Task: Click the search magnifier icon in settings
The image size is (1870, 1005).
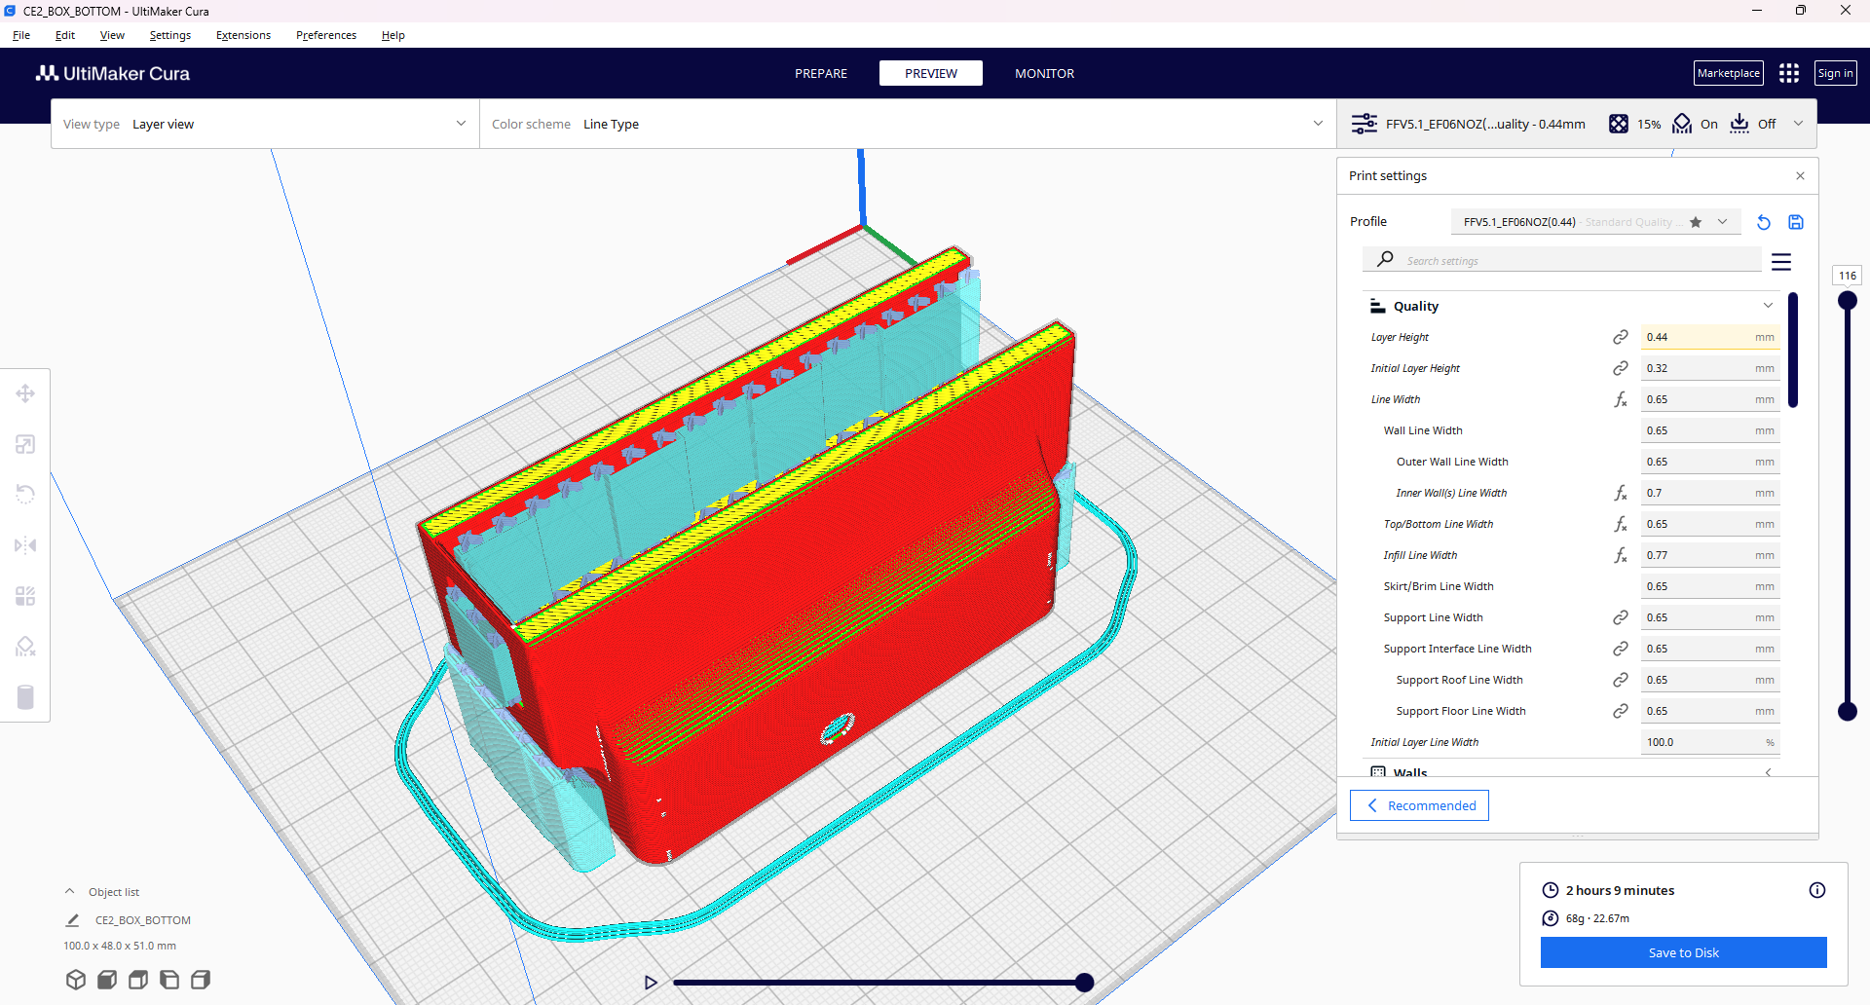Action: coord(1385,259)
